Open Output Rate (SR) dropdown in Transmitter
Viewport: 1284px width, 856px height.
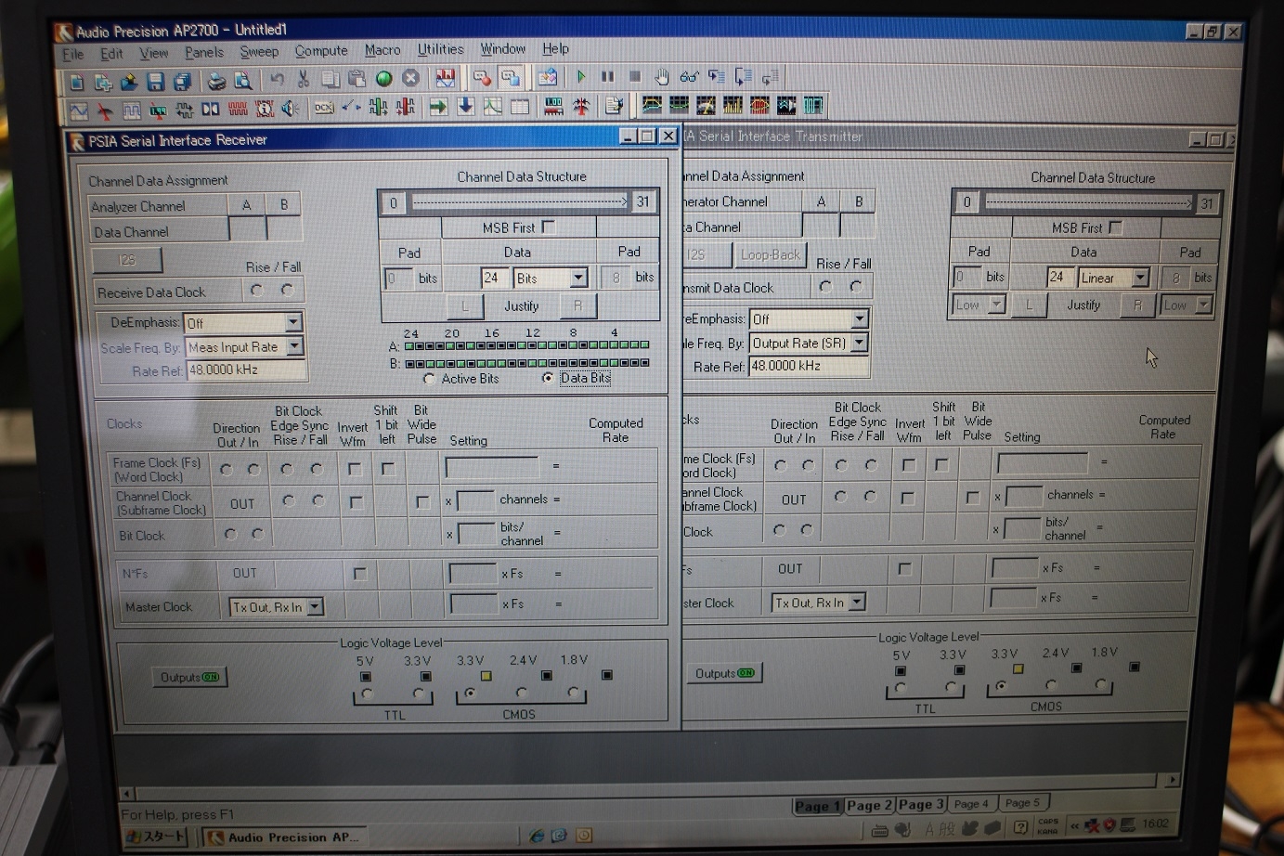(x=859, y=343)
